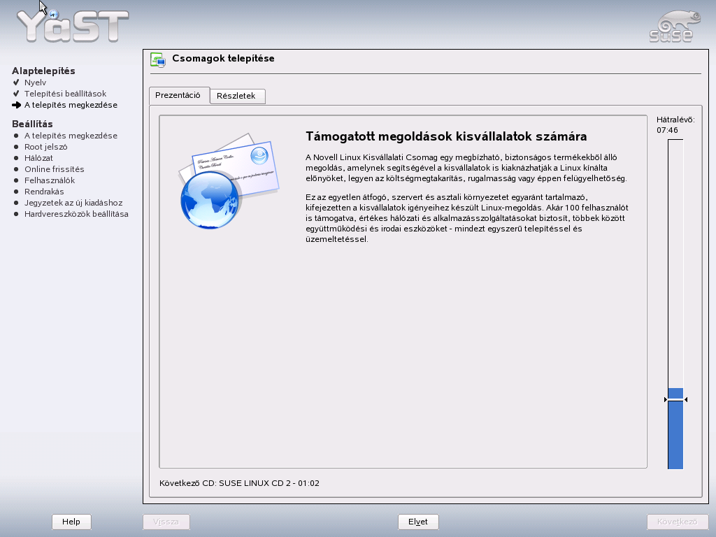716x537 pixels.
Task: Select the Hálózat step
Action: pos(39,158)
